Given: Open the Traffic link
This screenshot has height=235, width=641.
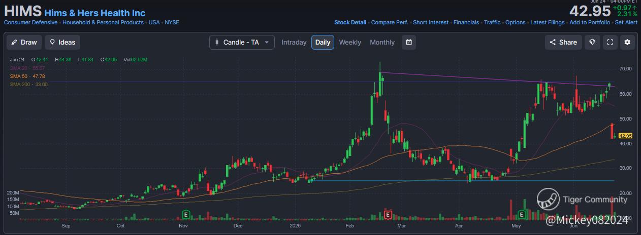Looking at the screenshot, I should (x=492, y=23).
